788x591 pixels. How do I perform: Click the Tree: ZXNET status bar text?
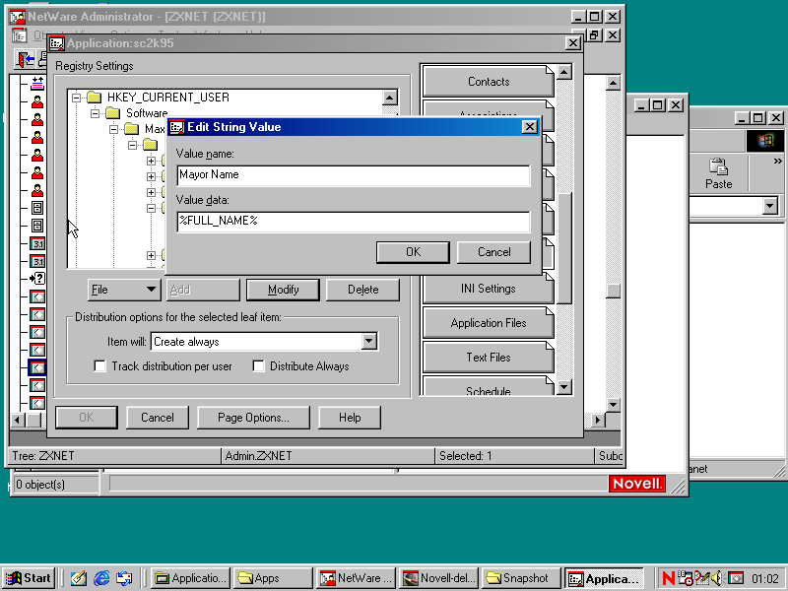coord(43,456)
